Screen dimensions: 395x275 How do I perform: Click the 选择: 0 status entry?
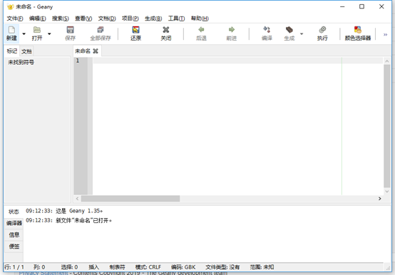(x=69, y=267)
